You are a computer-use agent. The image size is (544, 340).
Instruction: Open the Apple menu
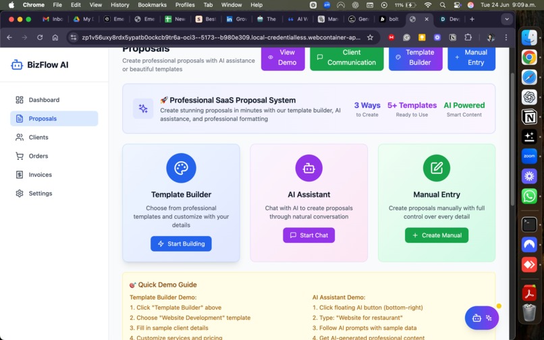pyautogui.click(x=11, y=5)
